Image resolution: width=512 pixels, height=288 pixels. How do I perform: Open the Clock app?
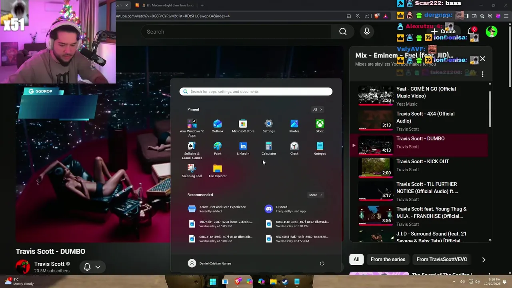[x=294, y=148]
